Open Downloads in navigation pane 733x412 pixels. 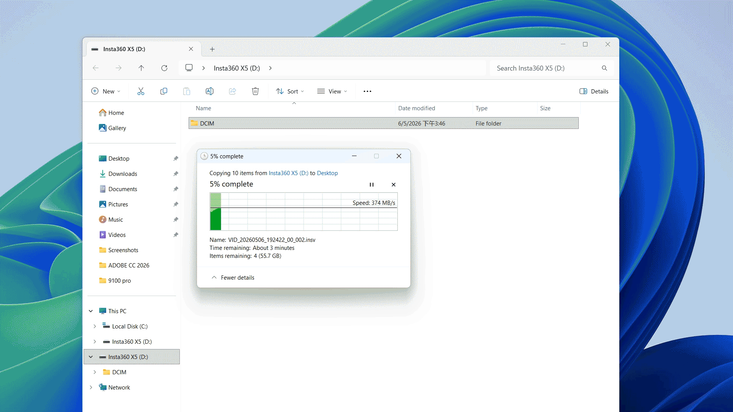pos(118,174)
